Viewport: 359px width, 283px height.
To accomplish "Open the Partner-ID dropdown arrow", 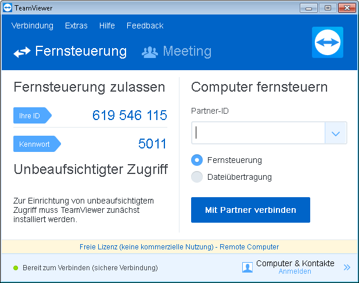I will 336,133.
